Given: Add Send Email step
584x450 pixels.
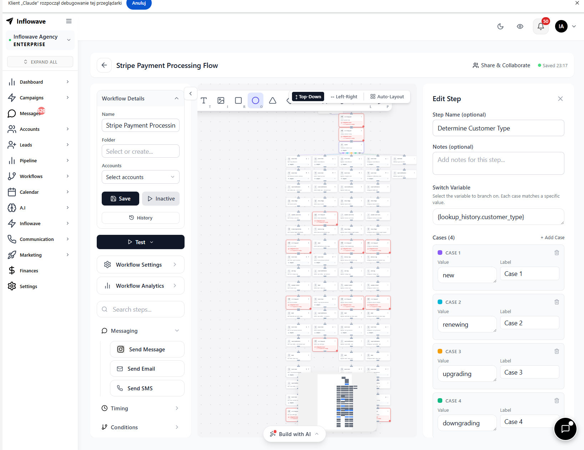Looking at the screenshot, I should tap(147, 369).
